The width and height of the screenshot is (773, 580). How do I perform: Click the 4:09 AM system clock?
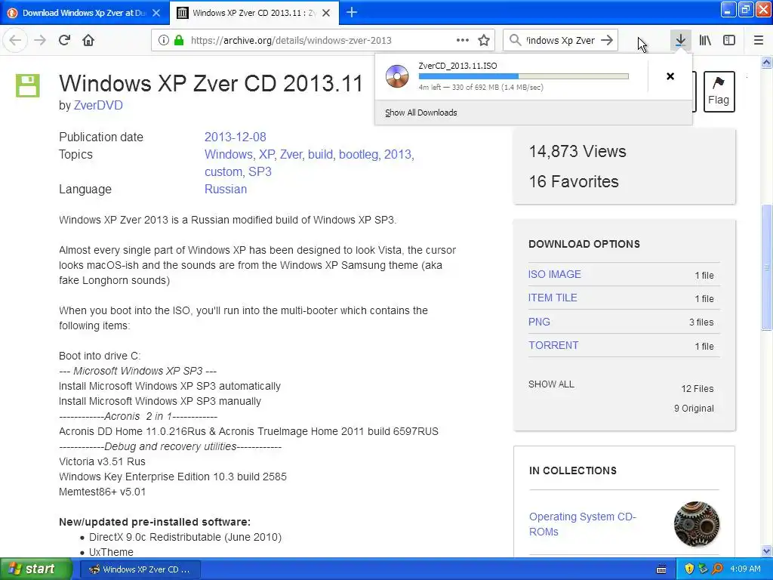pyautogui.click(x=745, y=569)
